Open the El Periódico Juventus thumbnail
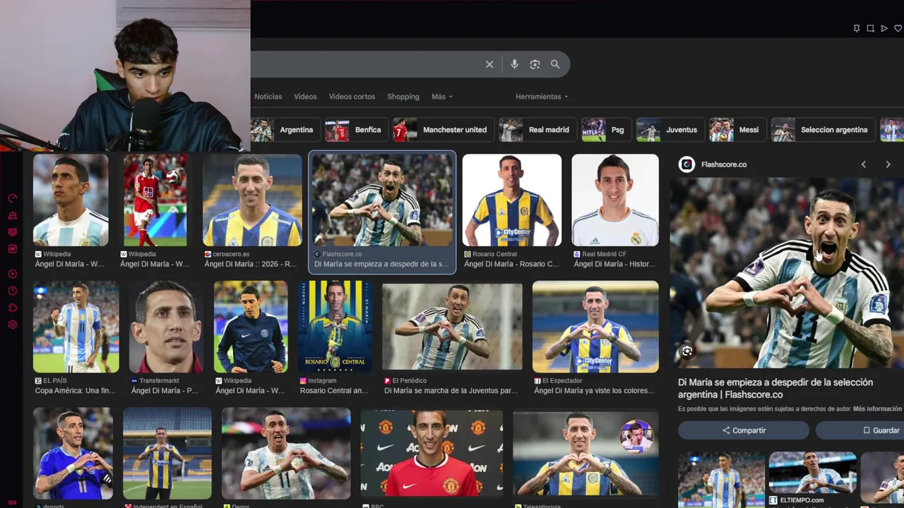The image size is (904, 508). point(452,327)
